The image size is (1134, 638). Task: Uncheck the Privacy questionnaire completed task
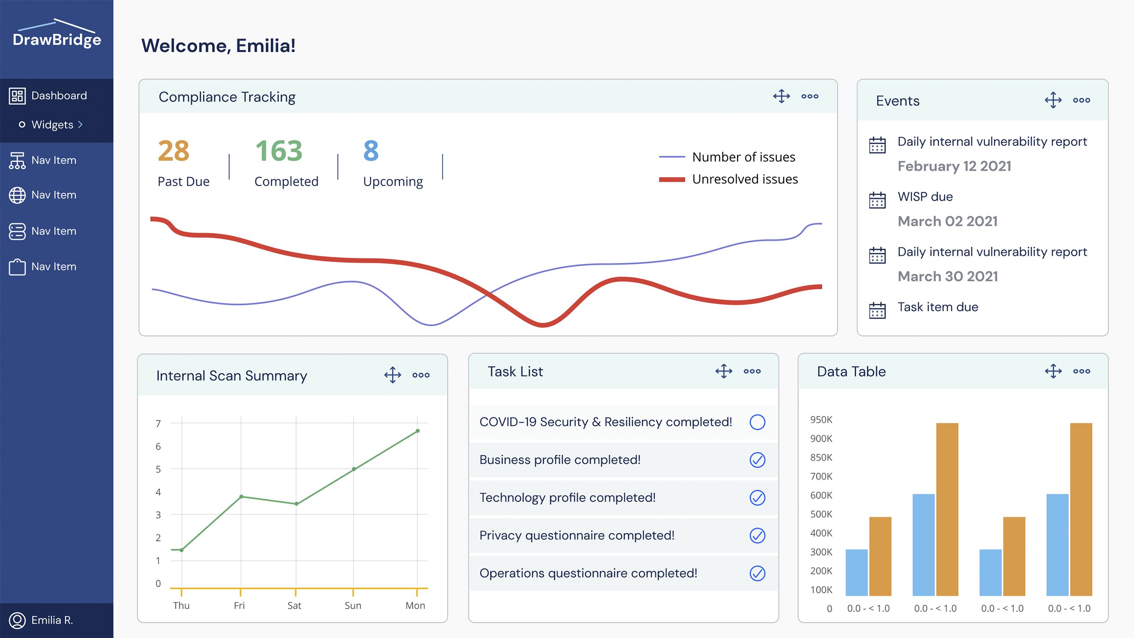tap(757, 536)
